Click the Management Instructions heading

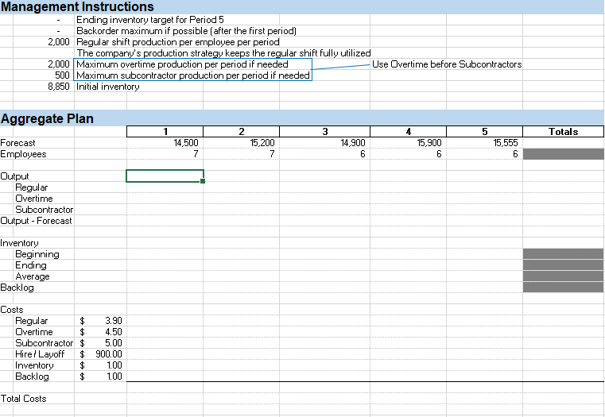click(x=77, y=6)
